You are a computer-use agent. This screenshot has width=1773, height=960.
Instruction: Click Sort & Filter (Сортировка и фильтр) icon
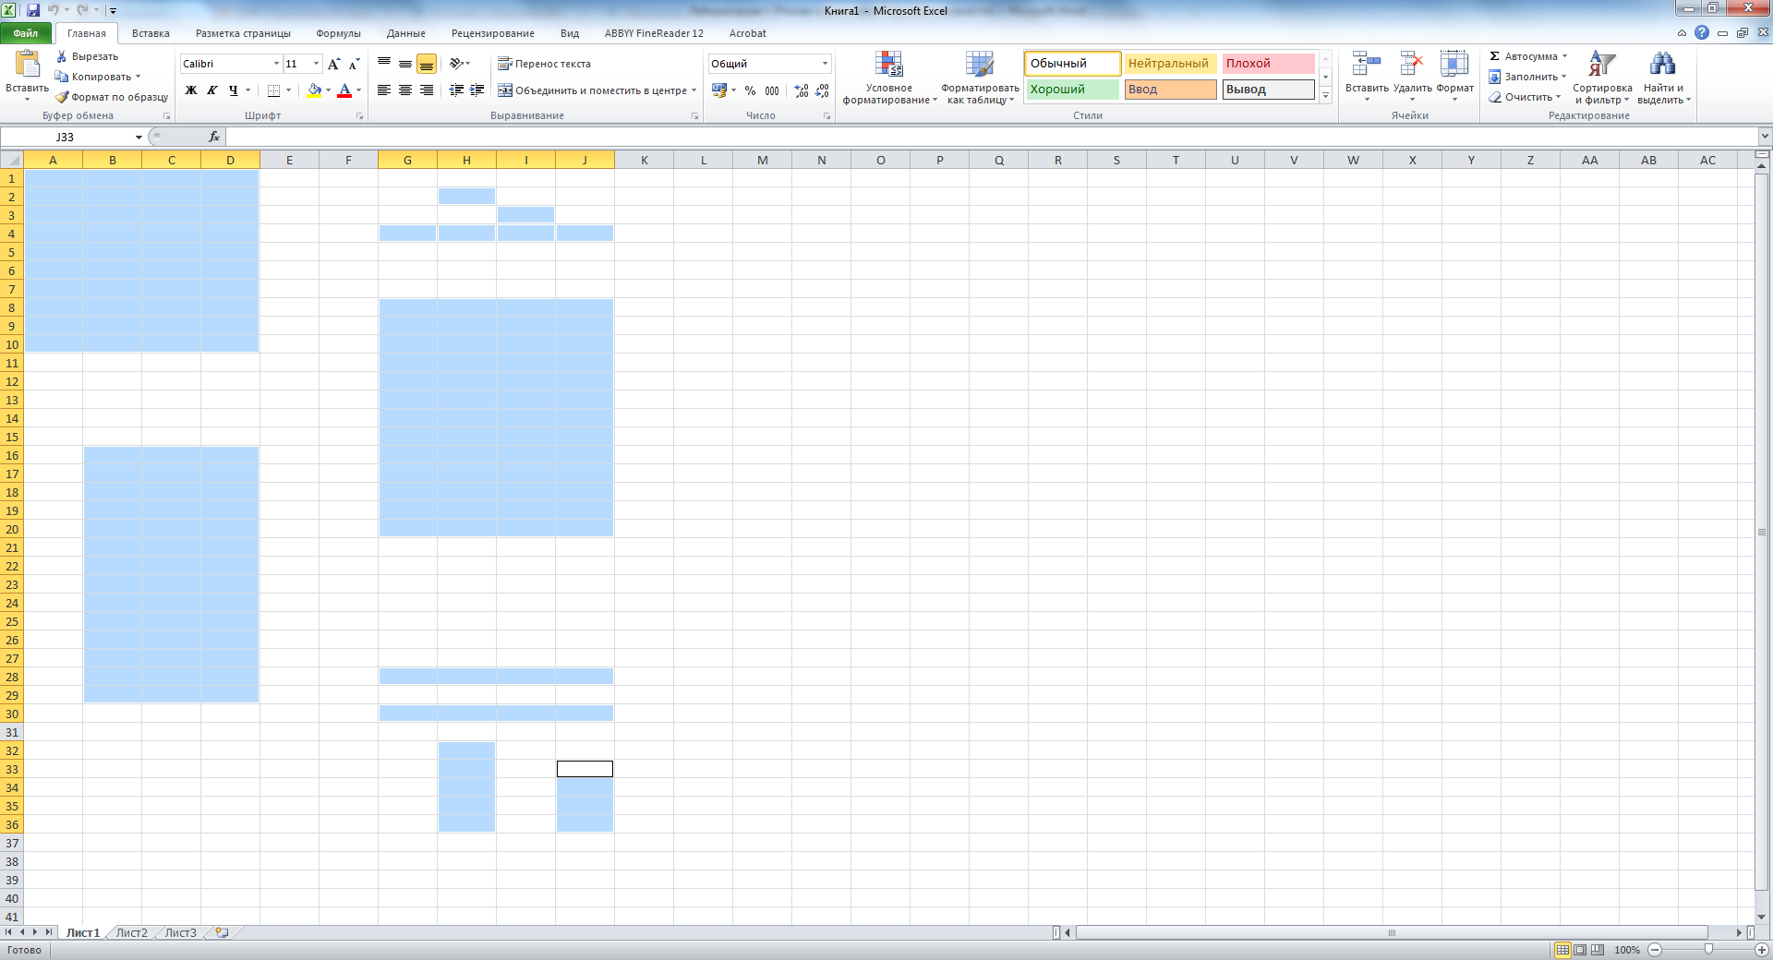click(x=1602, y=64)
